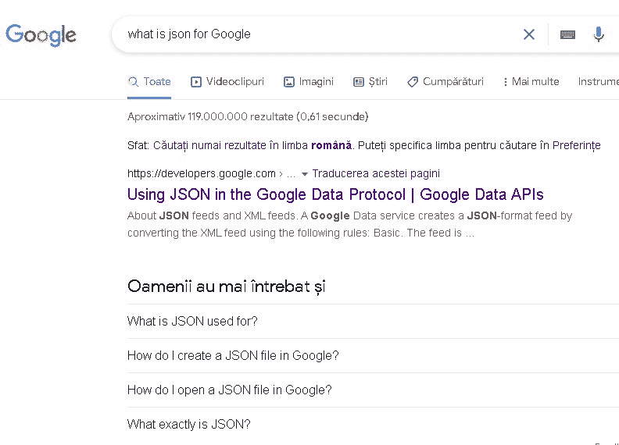Click inside the search query field
The width and height of the screenshot is (619, 445).
[x=313, y=34]
